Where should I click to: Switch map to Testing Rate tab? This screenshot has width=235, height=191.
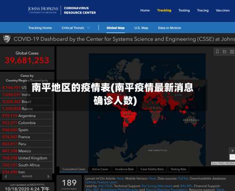[178, 169]
